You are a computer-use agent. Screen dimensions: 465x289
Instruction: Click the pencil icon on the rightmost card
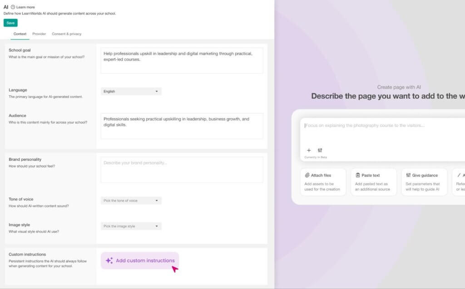[x=460, y=175]
